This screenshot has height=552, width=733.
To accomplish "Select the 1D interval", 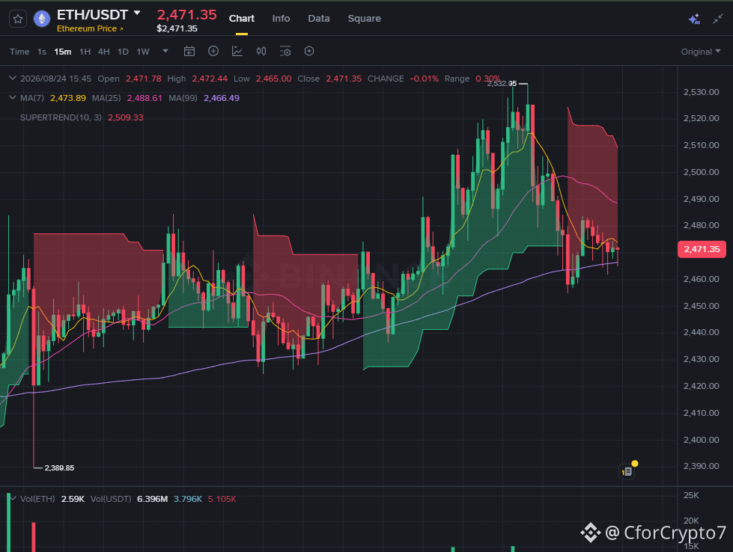I will [123, 52].
